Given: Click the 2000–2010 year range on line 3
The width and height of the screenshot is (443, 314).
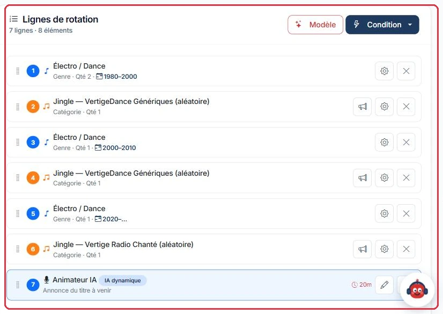Looking at the screenshot, I should click(x=115, y=148).
